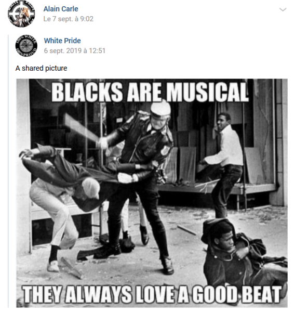Open the reposted group's name link

click(x=62, y=41)
